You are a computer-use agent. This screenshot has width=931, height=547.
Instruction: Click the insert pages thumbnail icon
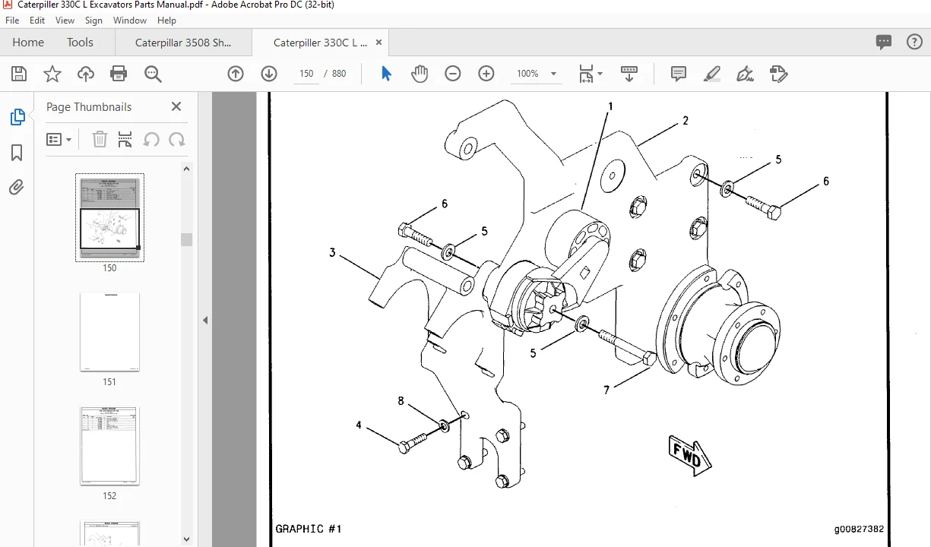(x=125, y=139)
